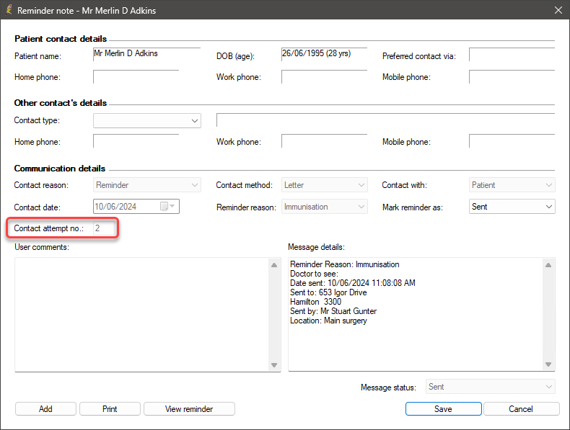Open the Message status dropdown
This screenshot has width=570, height=430.
(491, 387)
